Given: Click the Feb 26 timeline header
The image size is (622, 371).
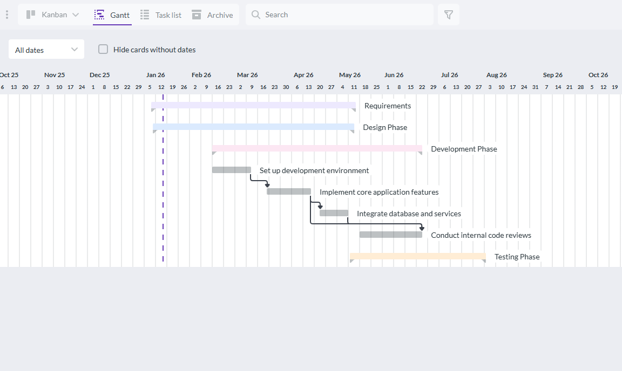Looking at the screenshot, I should (x=201, y=75).
